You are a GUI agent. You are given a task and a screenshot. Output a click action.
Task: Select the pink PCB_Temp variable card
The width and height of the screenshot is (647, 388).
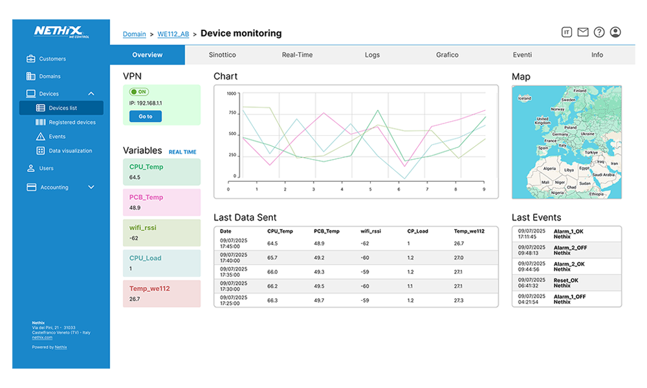coord(162,202)
